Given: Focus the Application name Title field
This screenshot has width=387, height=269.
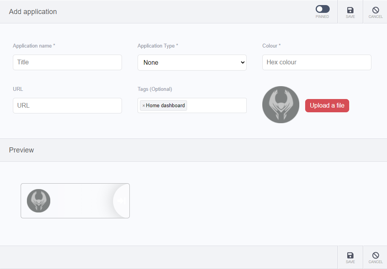Looking at the screenshot, I should pyautogui.click(x=67, y=62).
